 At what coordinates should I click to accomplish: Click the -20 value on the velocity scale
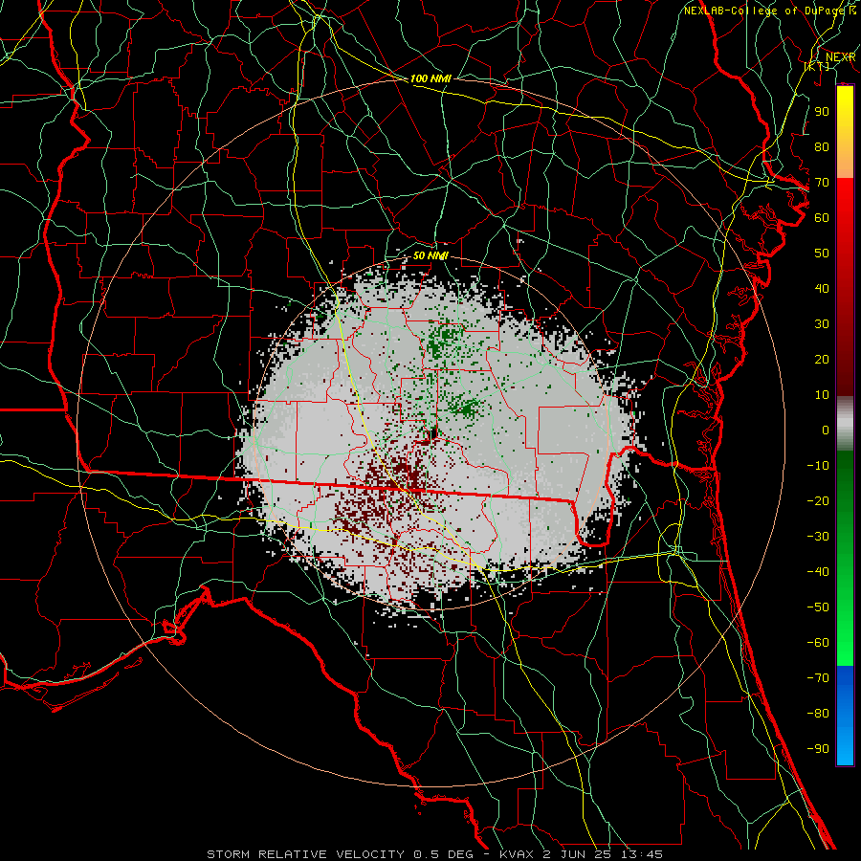818,501
